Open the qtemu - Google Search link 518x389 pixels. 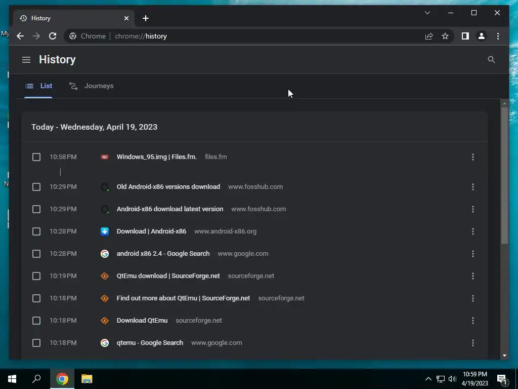pyautogui.click(x=150, y=343)
